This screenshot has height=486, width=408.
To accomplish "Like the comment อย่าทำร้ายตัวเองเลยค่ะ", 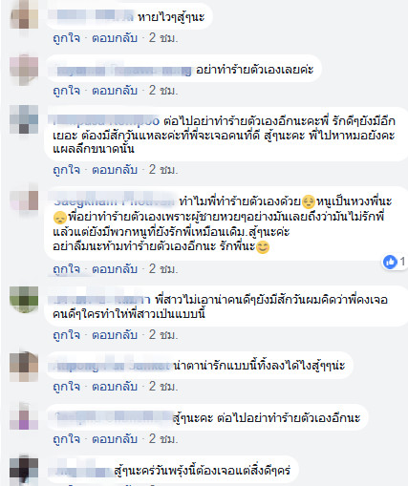I will pyautogui.click(x=67, y=91).
